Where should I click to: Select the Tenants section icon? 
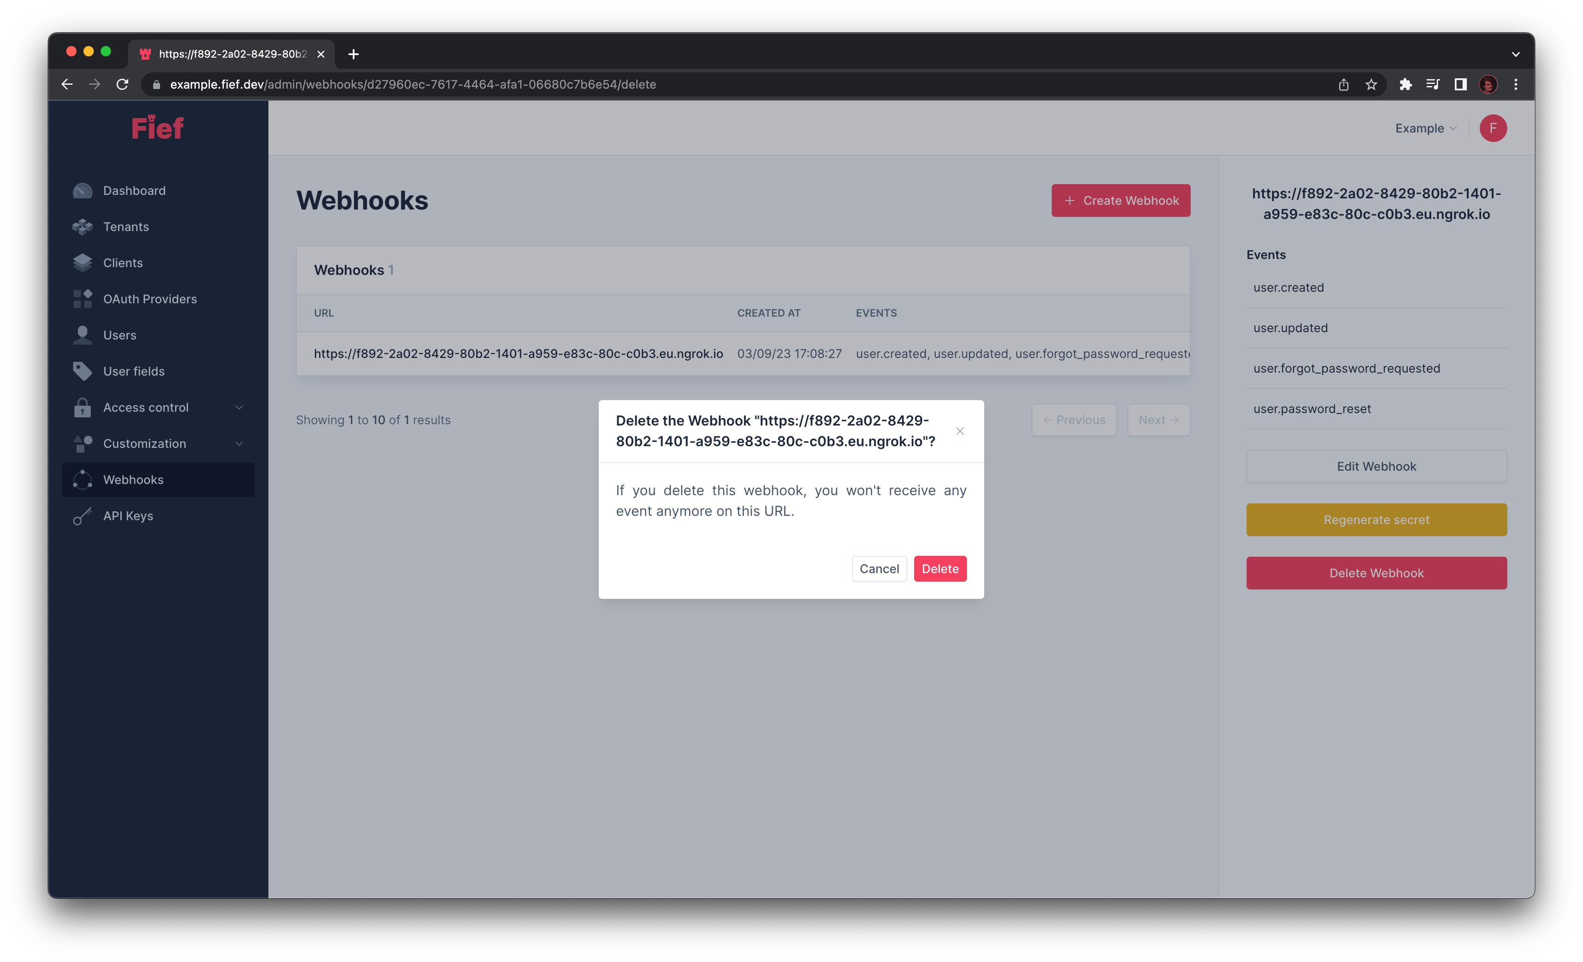pos(82,226)
